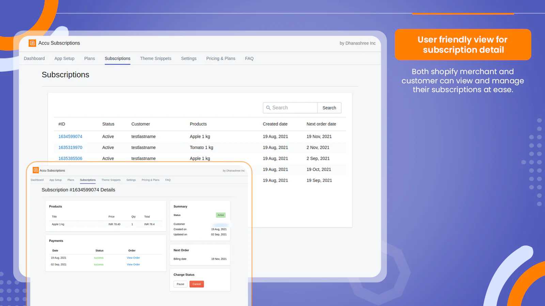The width and height of the screenshot is (545, 306).
Task: Click the by Dhanashree Inc text in the main window
Action: click(x=358, y=43)
